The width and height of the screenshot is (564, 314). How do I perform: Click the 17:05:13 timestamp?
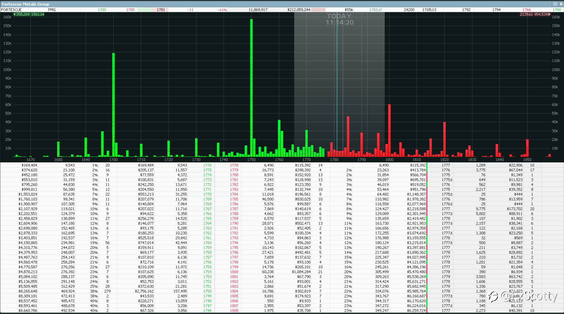click(x=429, y=10)
